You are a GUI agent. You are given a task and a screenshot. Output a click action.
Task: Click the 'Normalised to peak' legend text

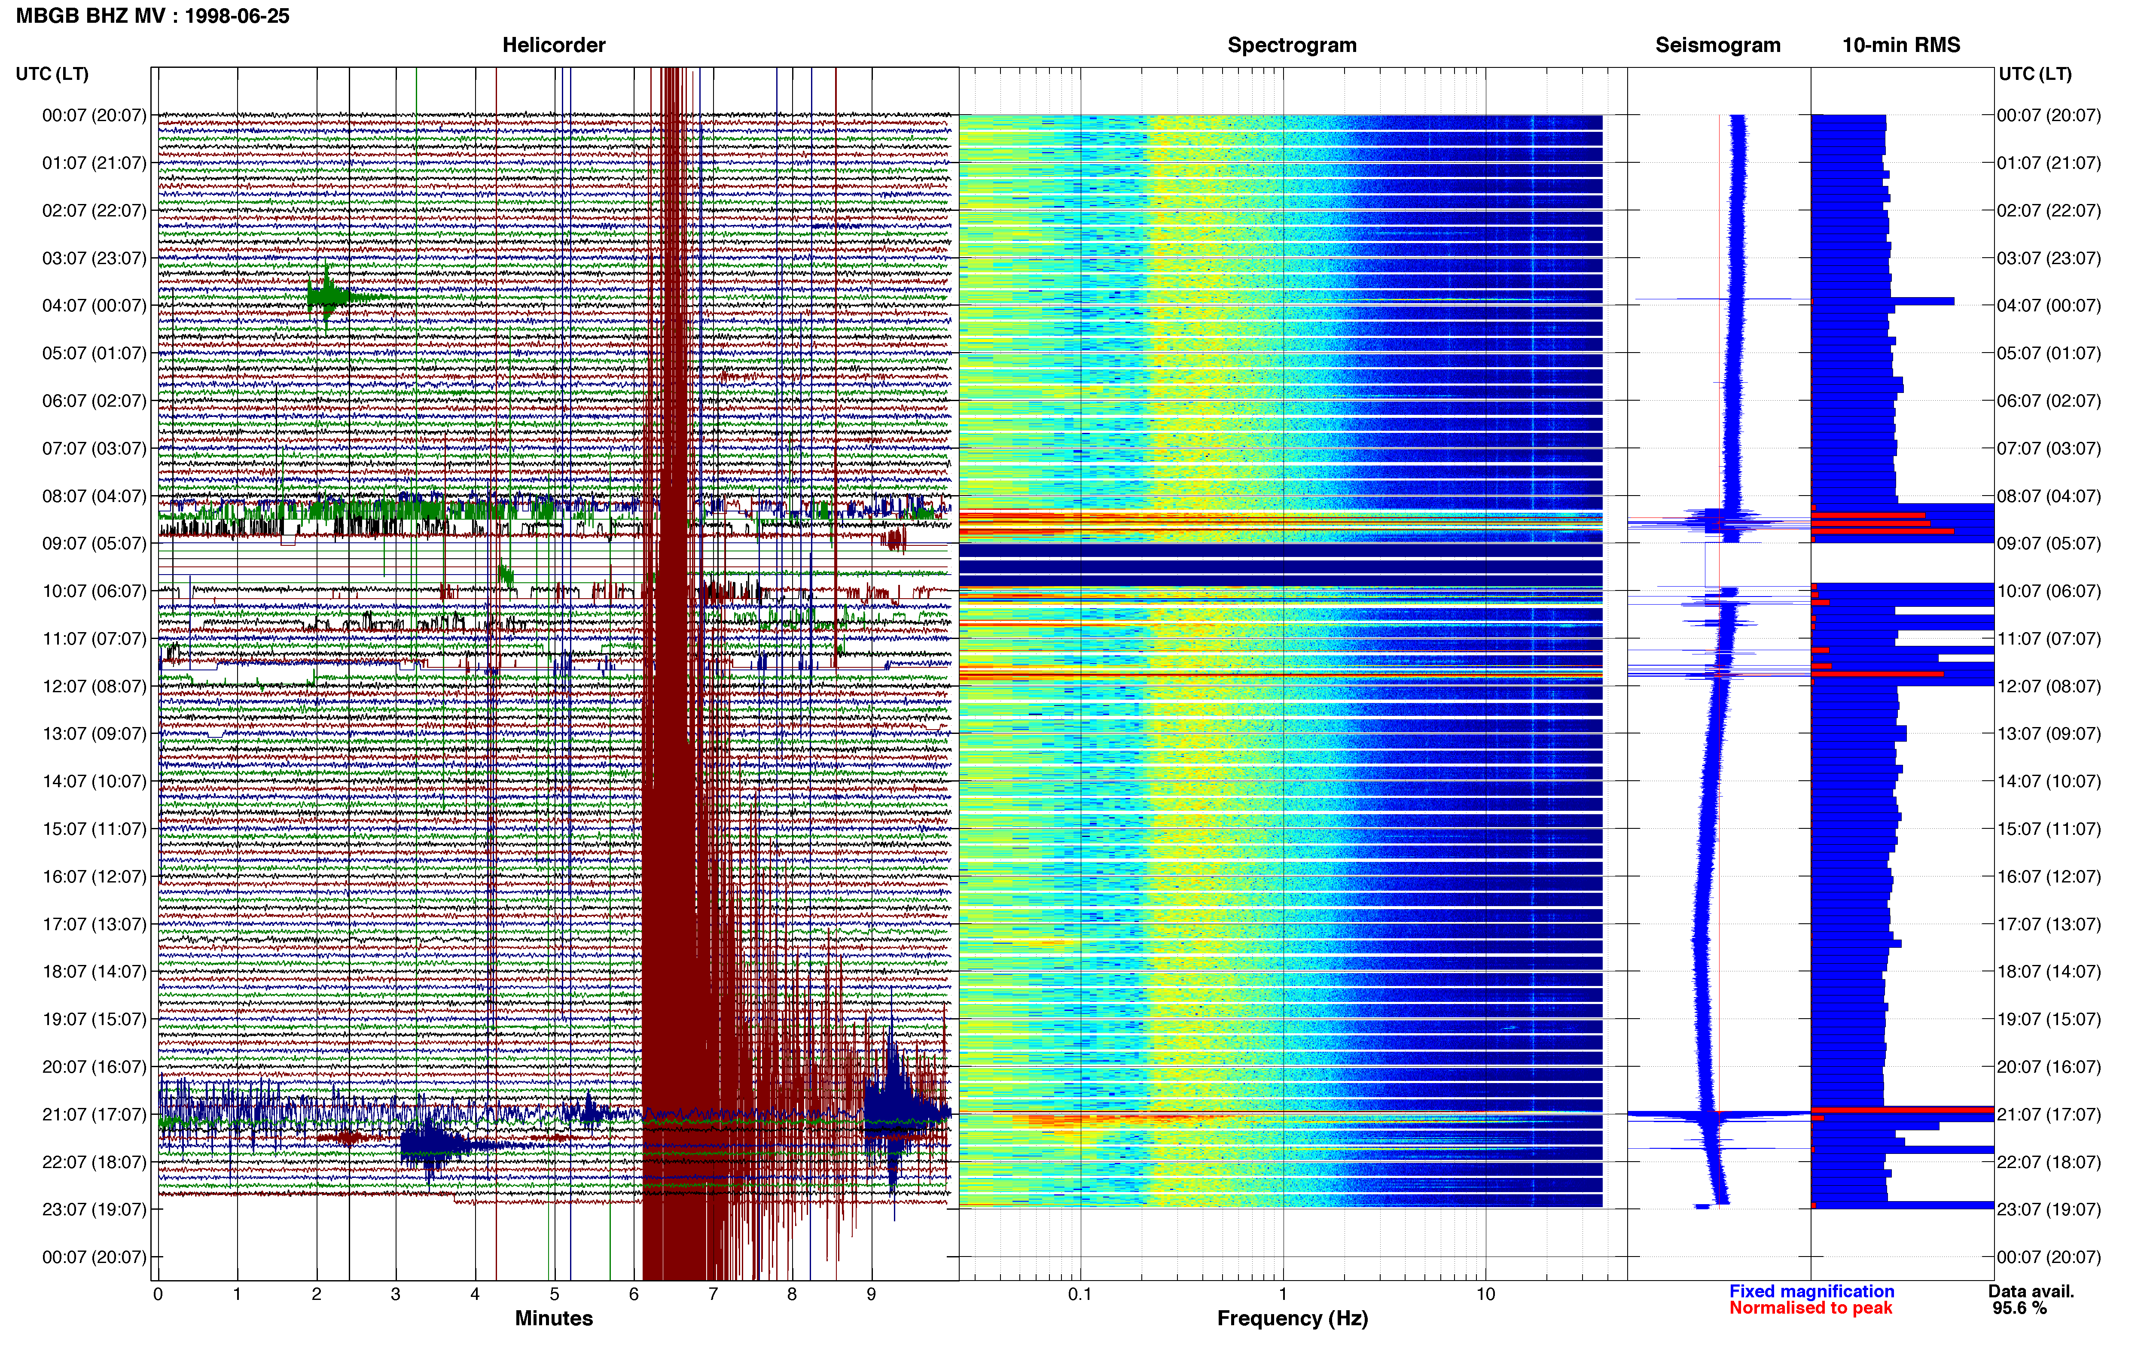pyautogui.click(x=1810, y=1308)
